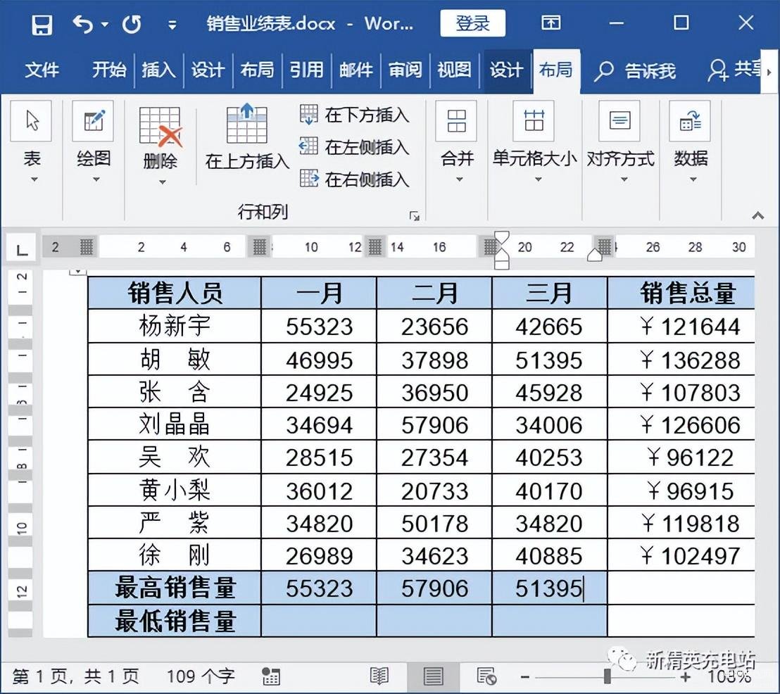
Task: Click the tab stop selector on the ruler
Action: pyautogui.click(x=21, y=248)
